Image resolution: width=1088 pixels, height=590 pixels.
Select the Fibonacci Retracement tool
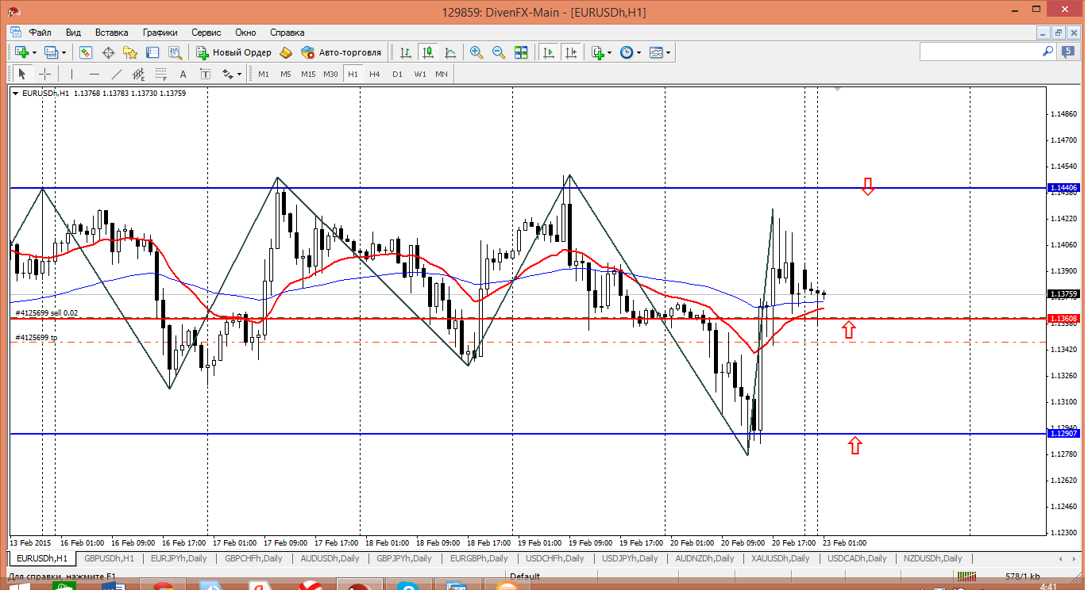tap(161, 74)
